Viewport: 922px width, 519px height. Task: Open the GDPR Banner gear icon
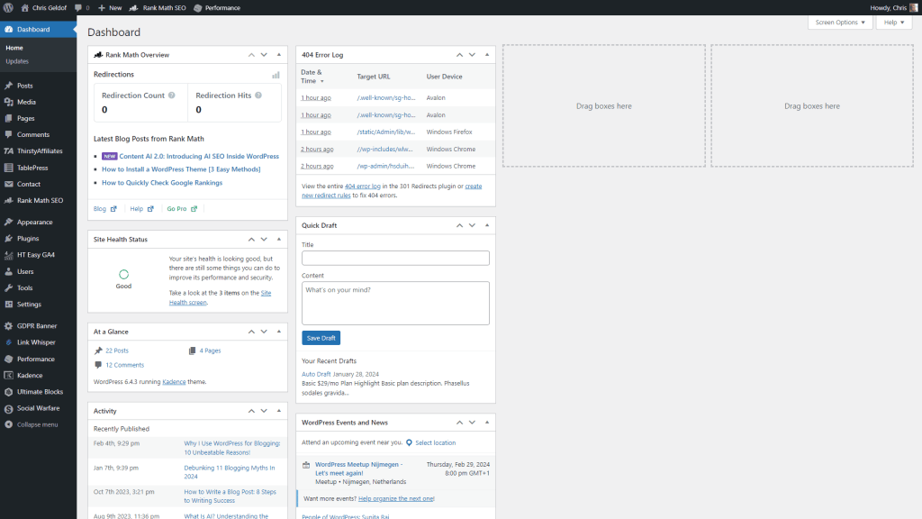pos(9,325)
